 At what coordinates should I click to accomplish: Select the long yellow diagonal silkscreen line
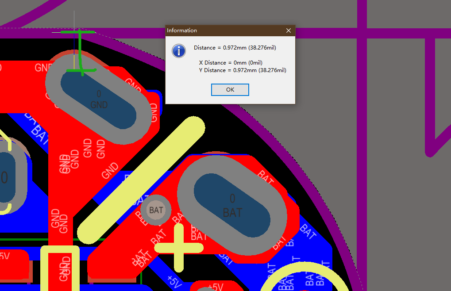coord(141,180)
